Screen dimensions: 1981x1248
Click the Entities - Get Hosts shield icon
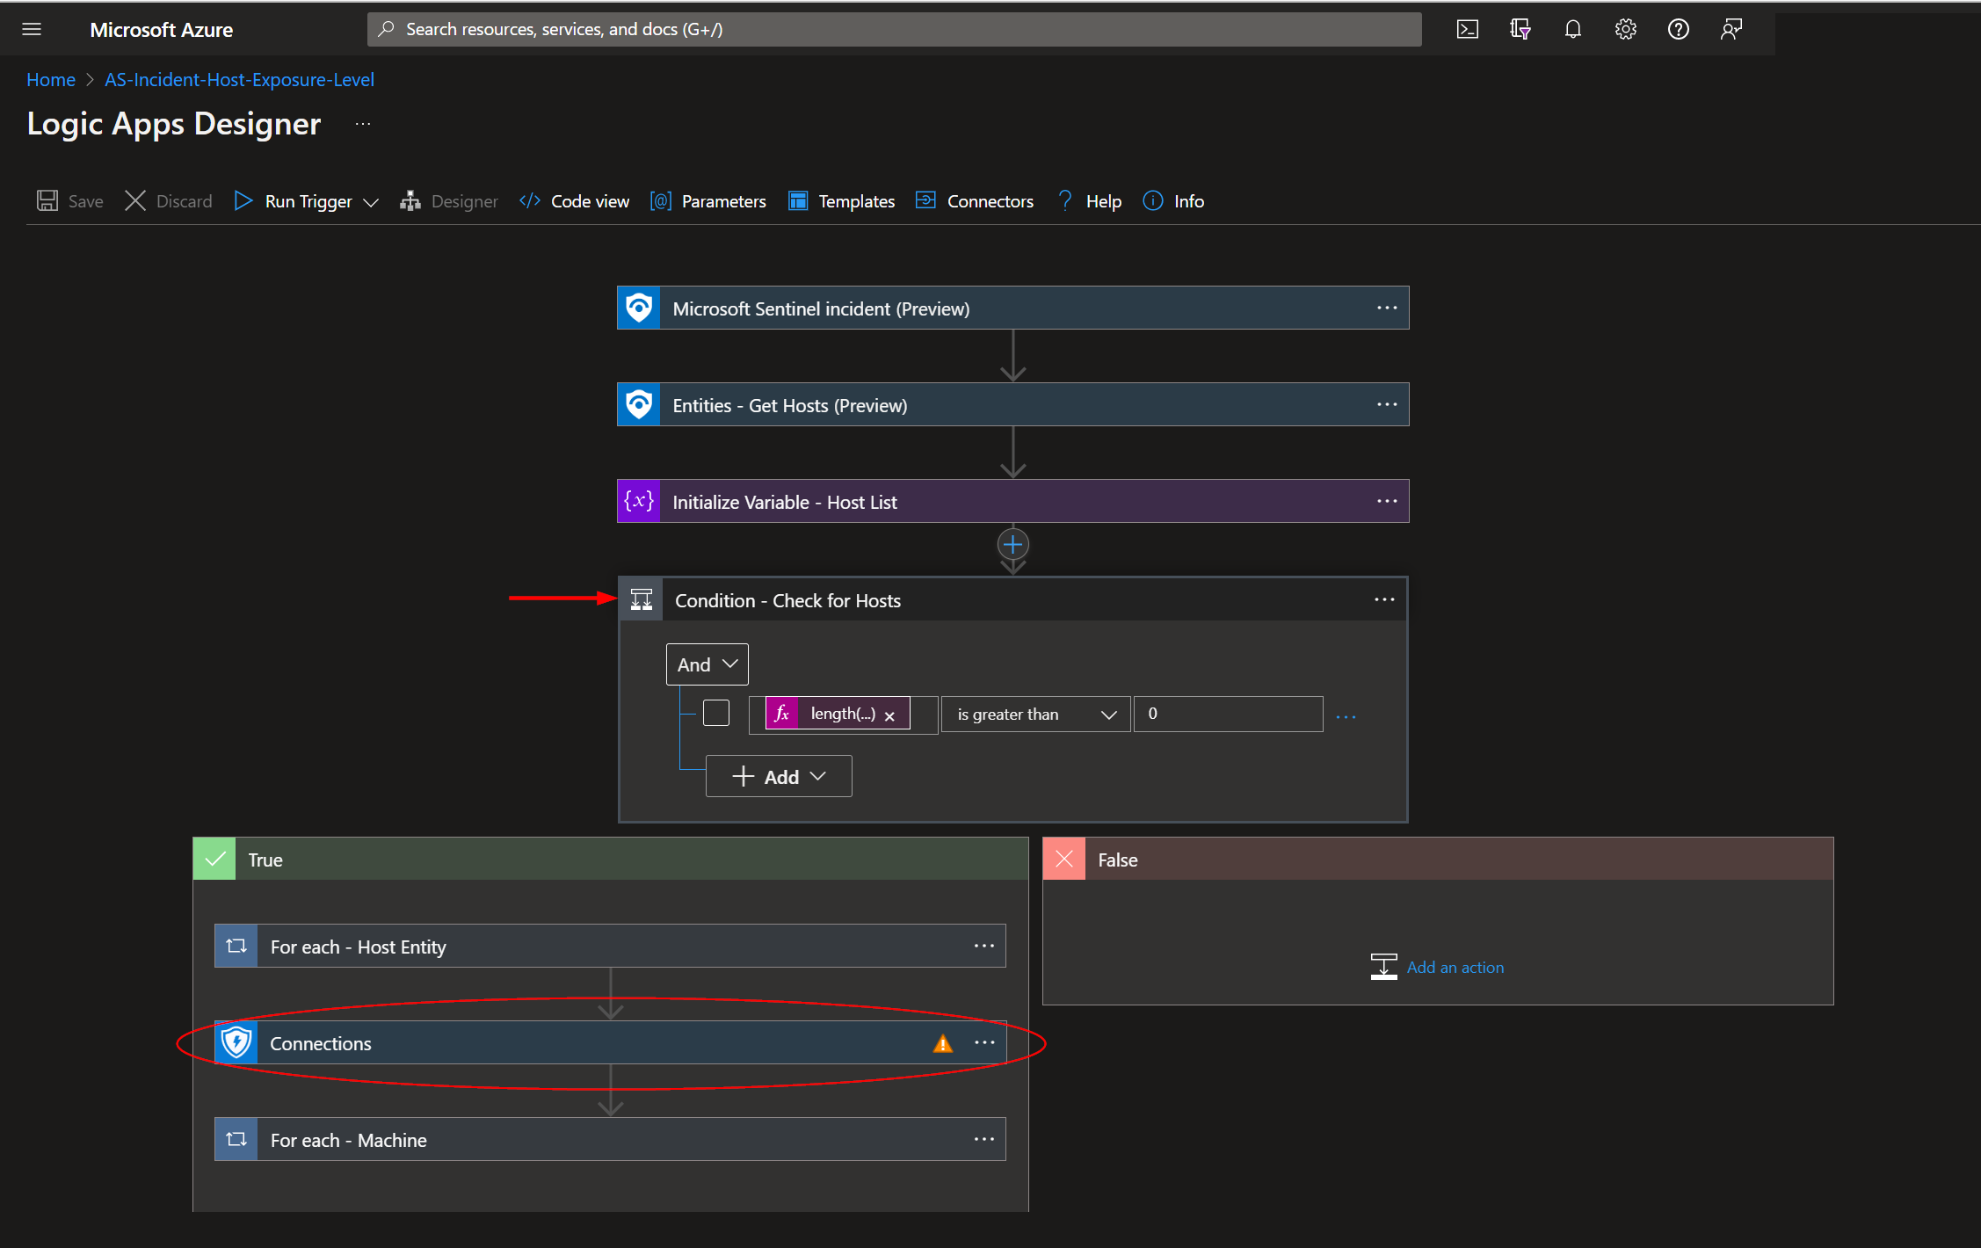coord(639,404)
